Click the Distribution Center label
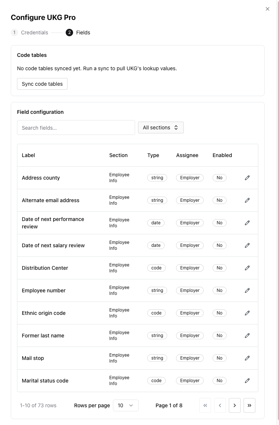Screen dimensions: 279x425 coord(45,268)
